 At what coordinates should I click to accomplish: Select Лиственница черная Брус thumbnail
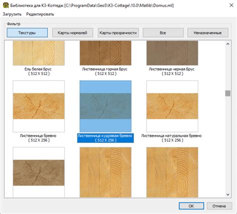click(172, 53)
